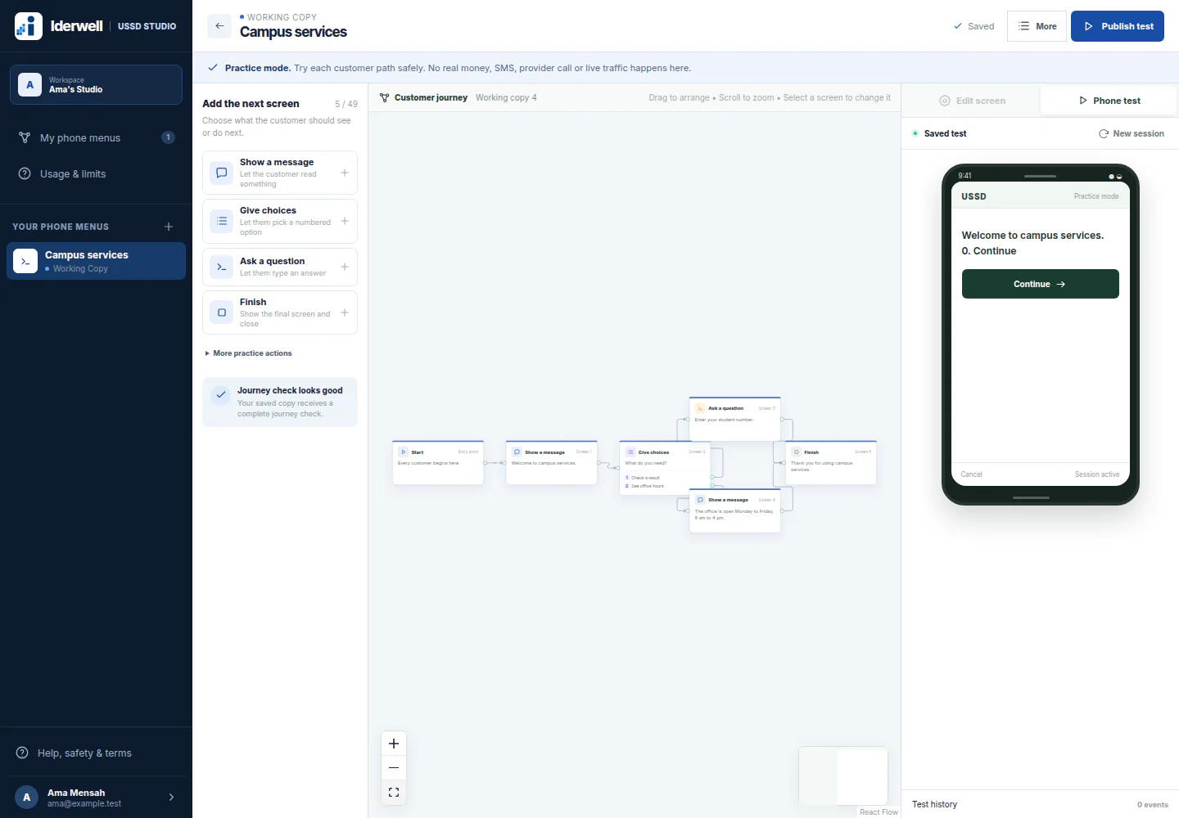Zoom out the journey canvas
This screenshot has height=818, width=1179.
(x=394, y=767)
